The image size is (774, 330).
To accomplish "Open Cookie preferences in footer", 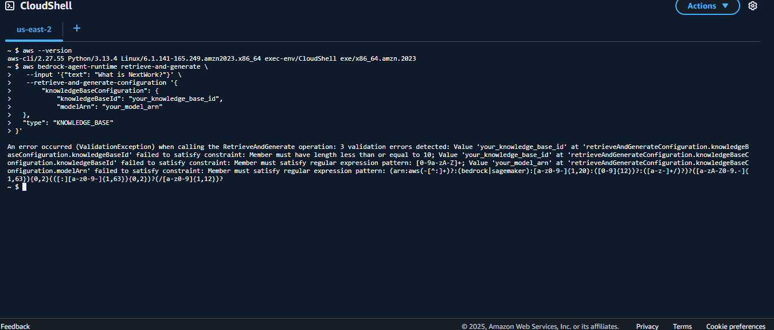I will click(x=736, y=326).
